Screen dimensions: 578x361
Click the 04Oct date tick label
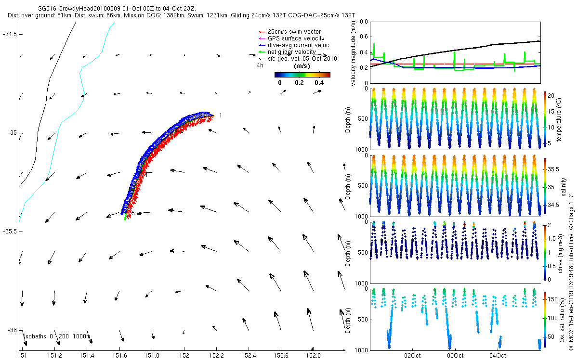(498, 356)
